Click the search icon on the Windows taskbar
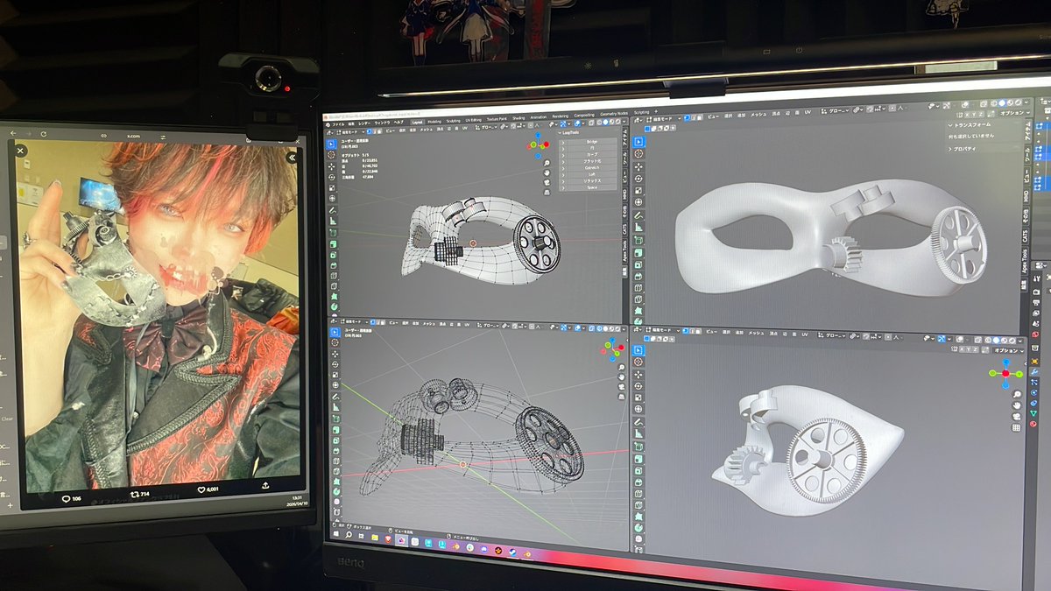The image size is (1051, 591). (x=349, y=535)
